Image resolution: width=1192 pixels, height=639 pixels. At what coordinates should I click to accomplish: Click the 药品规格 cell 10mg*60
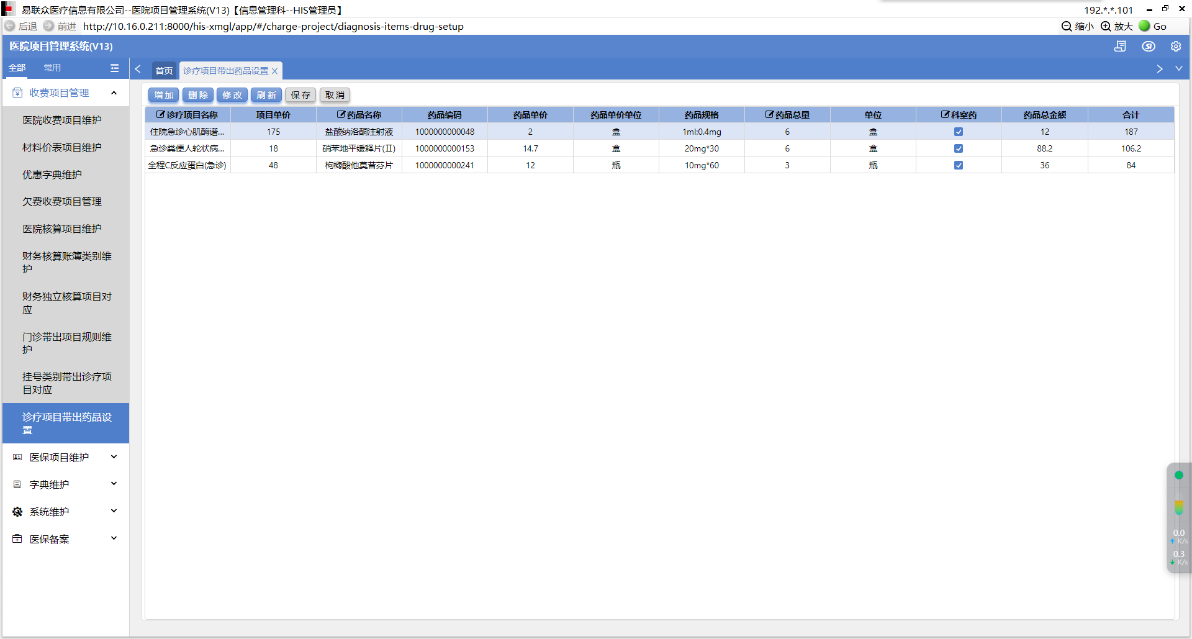(702, 165)
